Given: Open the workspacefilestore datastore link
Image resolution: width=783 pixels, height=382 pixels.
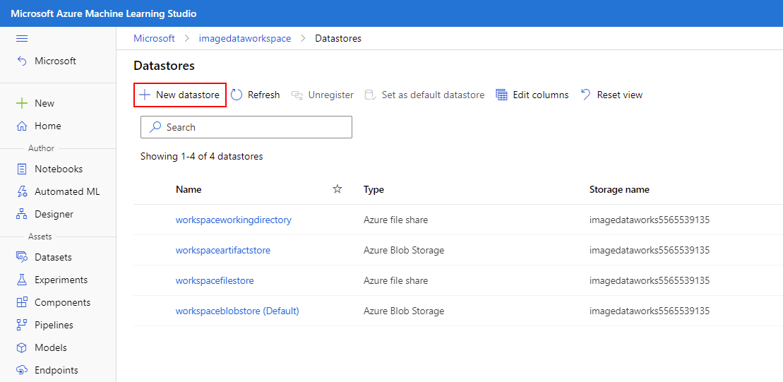Looking at the screenshot, I should (x=215, y=280).
